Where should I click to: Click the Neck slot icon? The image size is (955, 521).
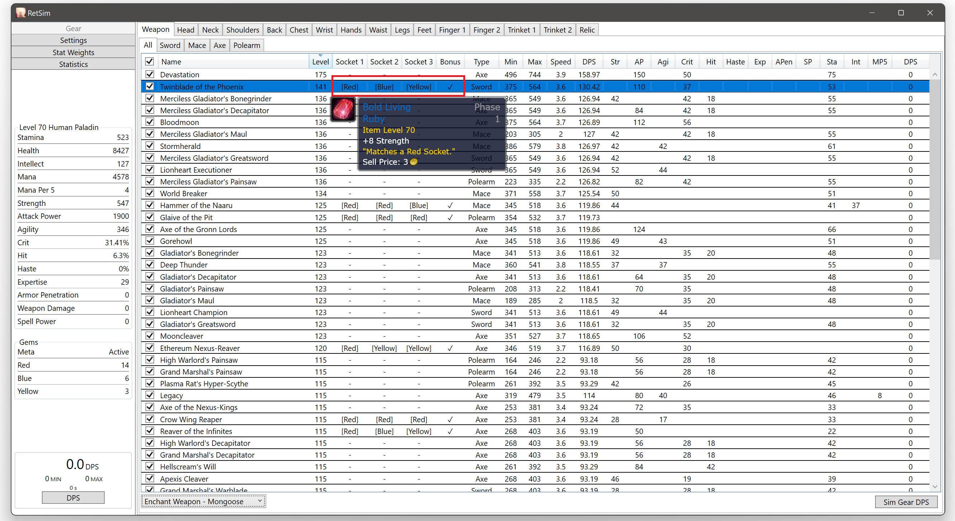(x=211, y=29)
